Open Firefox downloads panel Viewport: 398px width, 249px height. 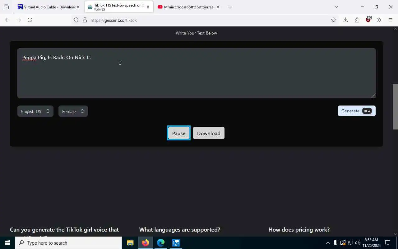[345, 20]
